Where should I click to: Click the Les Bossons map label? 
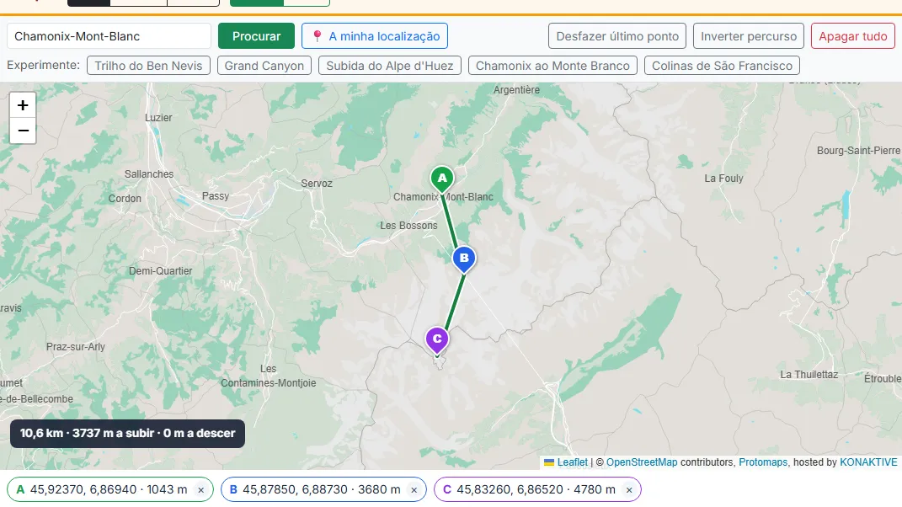[x=408, y=226]
